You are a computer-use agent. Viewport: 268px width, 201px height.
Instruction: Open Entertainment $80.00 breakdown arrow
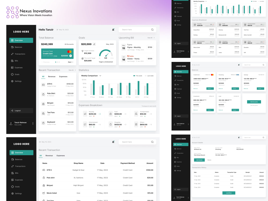(x=100, y=125)
